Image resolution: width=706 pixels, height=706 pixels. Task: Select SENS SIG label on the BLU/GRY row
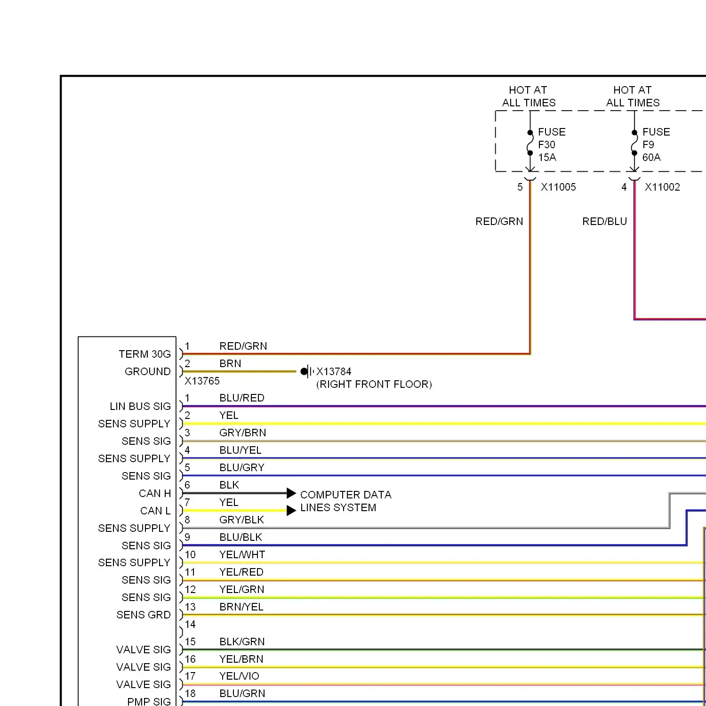(146, 476)
